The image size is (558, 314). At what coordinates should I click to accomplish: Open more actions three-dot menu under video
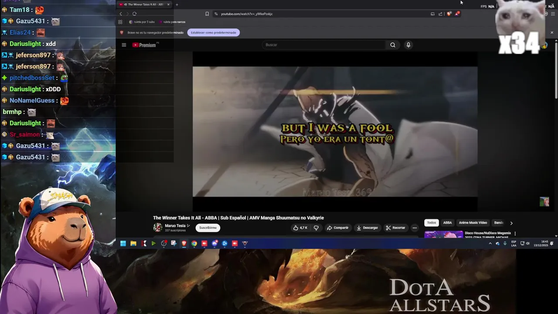[415, 228]
